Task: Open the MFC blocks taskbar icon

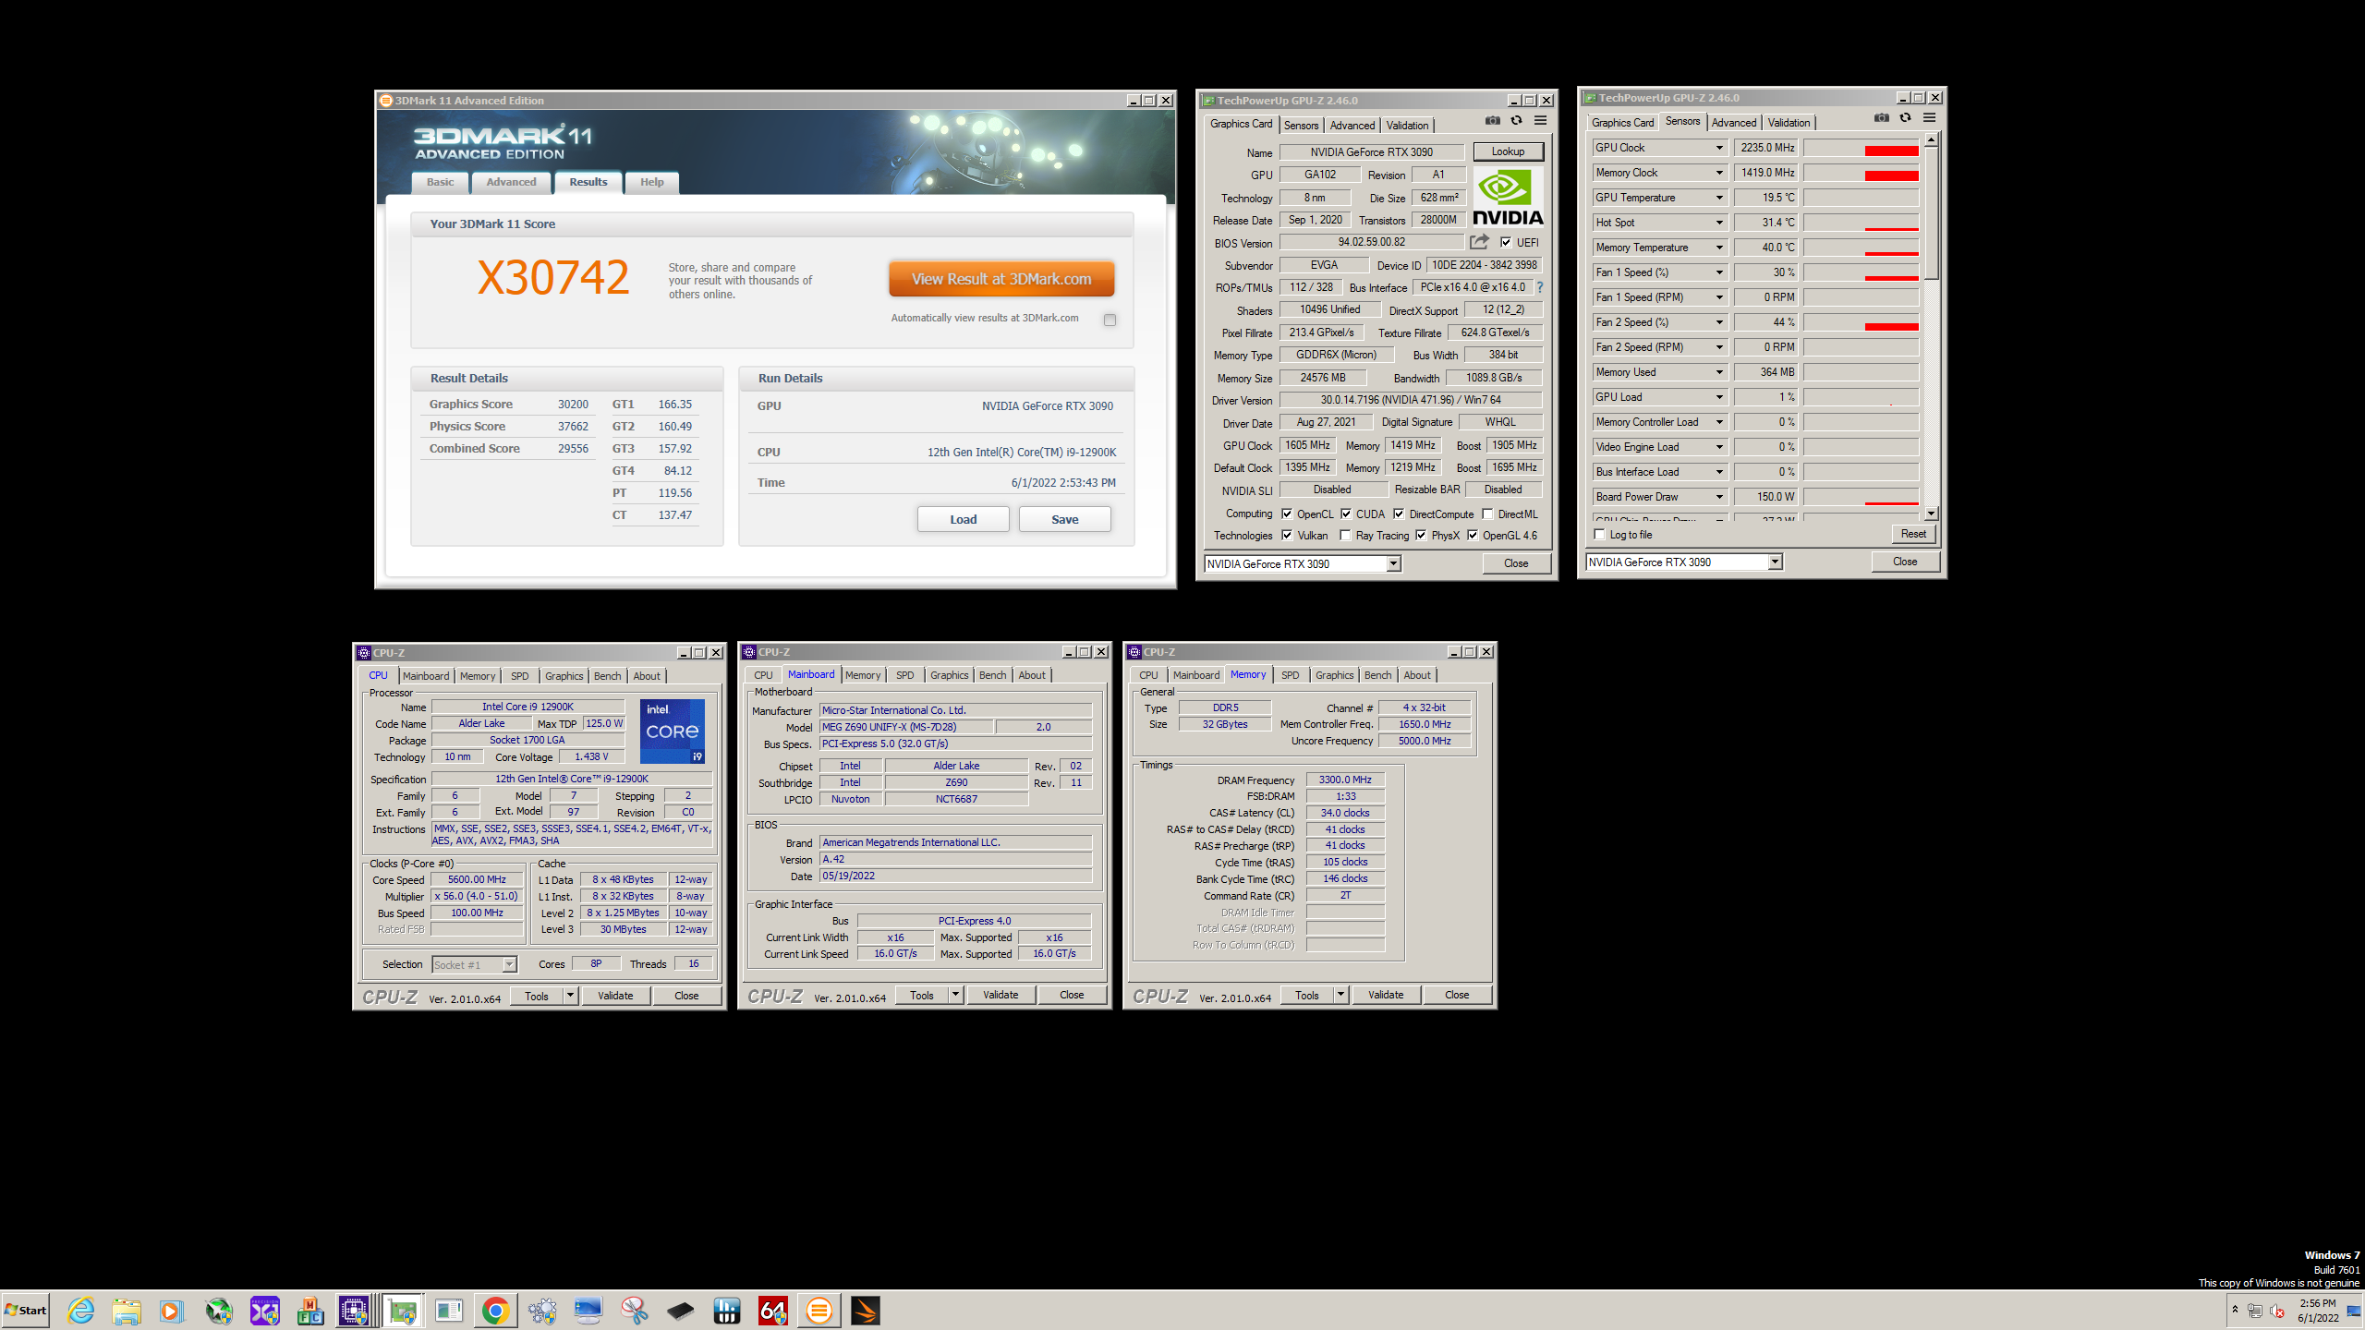Action: [311, 1311]
